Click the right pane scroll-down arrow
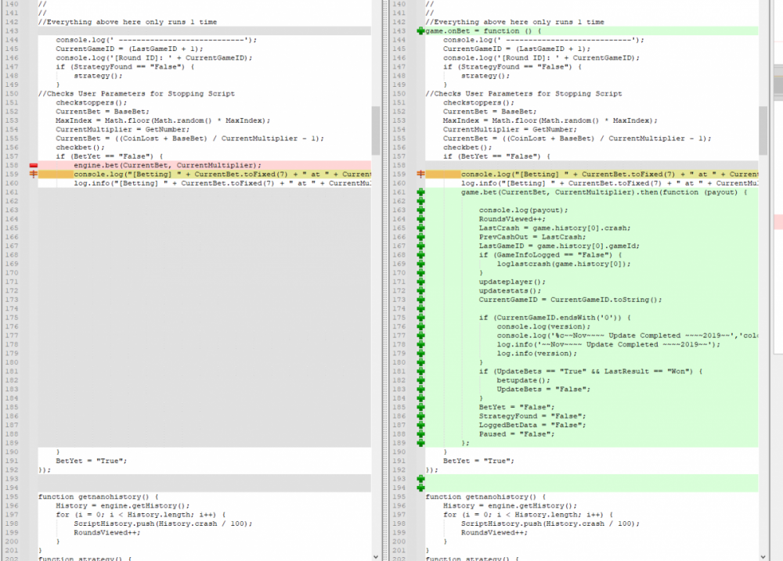This screenshot has height=561, width=783. click(x=764, y=556)
